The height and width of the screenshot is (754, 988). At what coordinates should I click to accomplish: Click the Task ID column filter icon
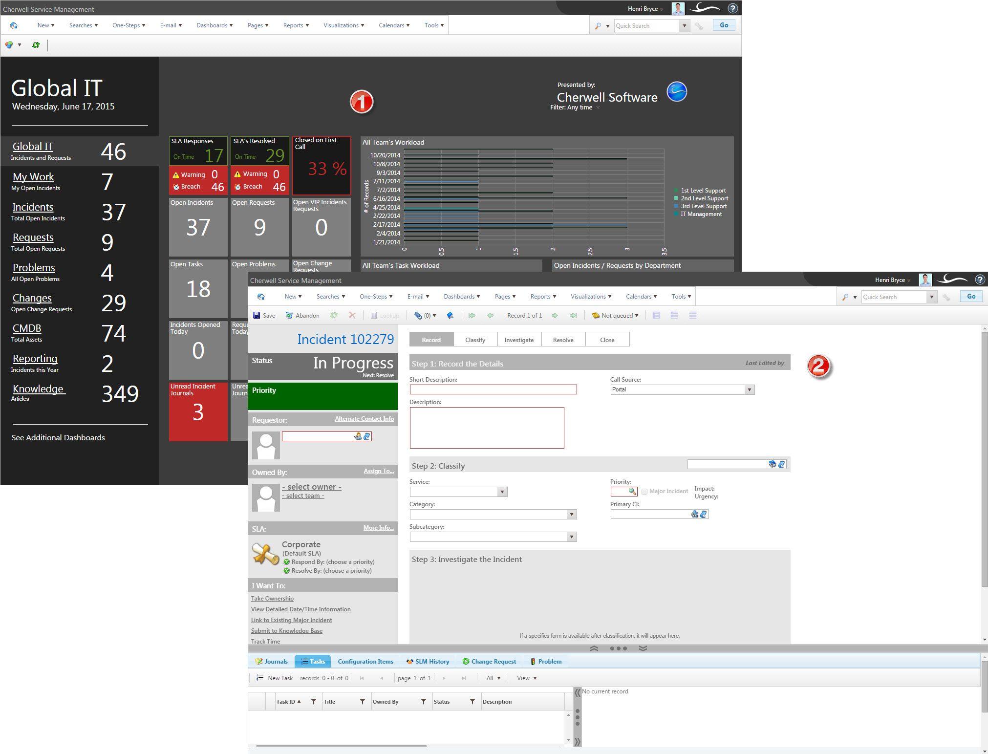tap(314, 702)
